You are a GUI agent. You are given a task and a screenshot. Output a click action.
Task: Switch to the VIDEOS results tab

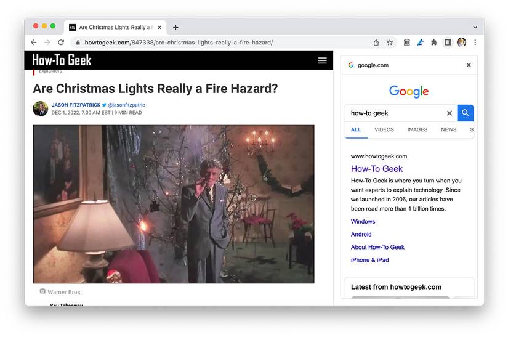pyautogui.click(x=384, y=129)
